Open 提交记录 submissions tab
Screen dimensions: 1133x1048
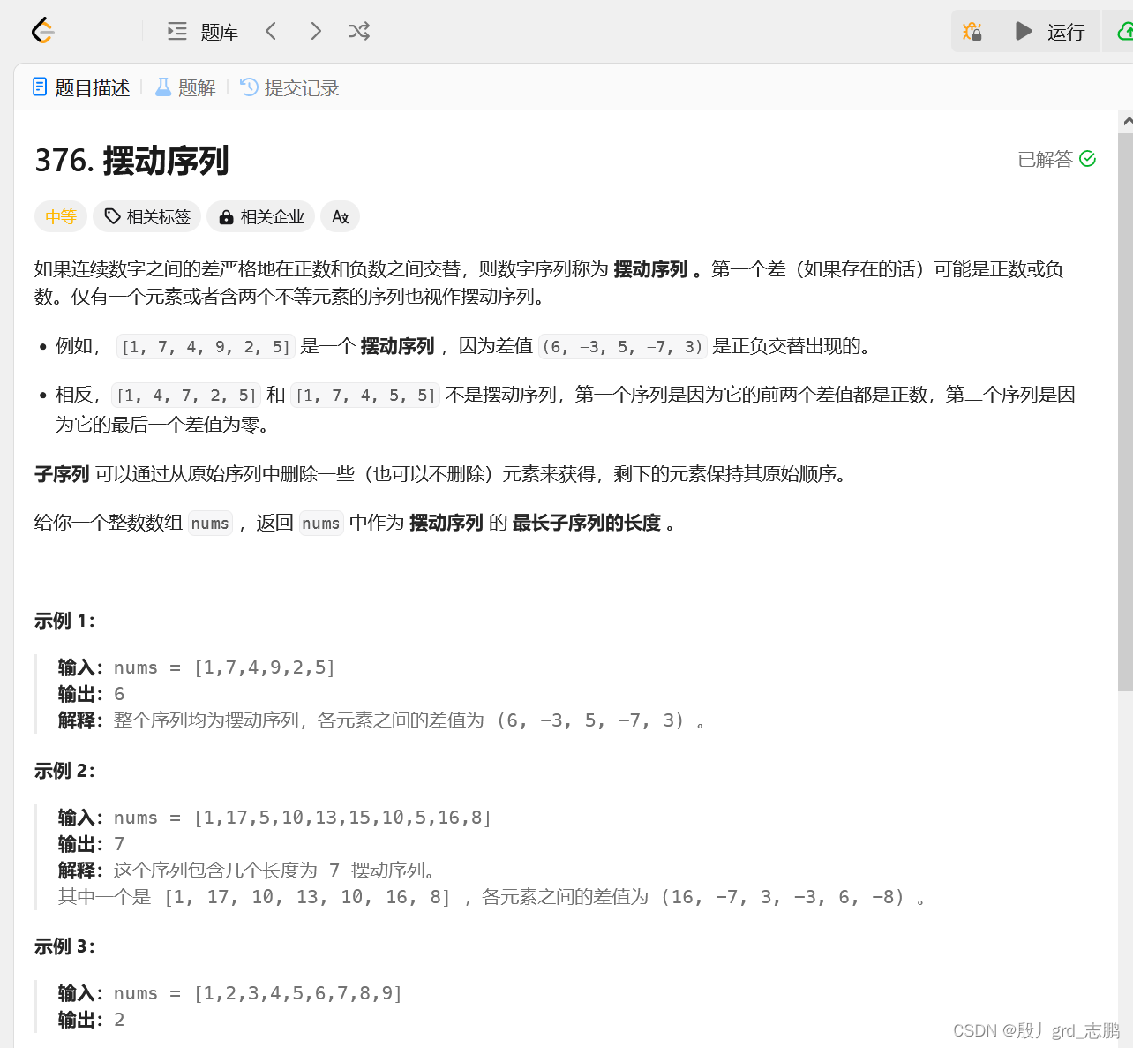pyautogui.click(x=289, y=87)
